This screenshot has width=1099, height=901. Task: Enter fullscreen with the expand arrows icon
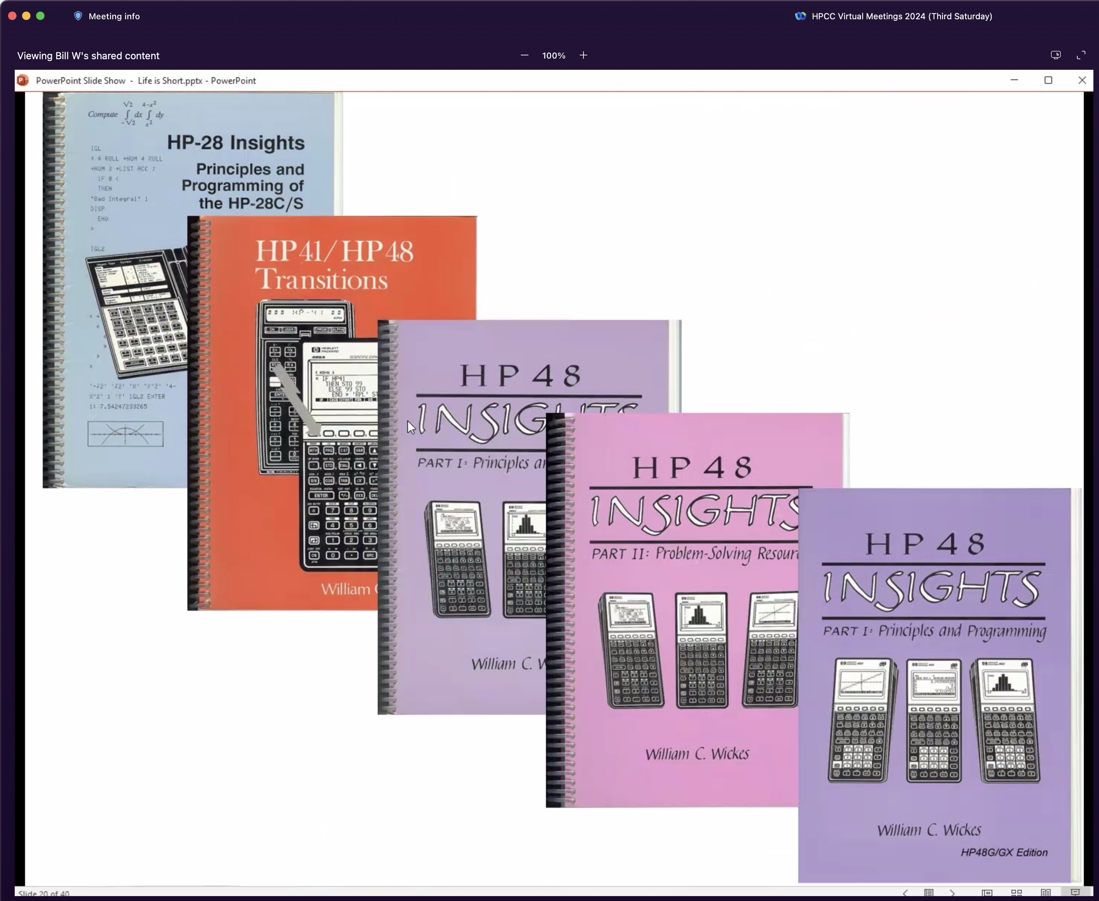click(1081, 55)
